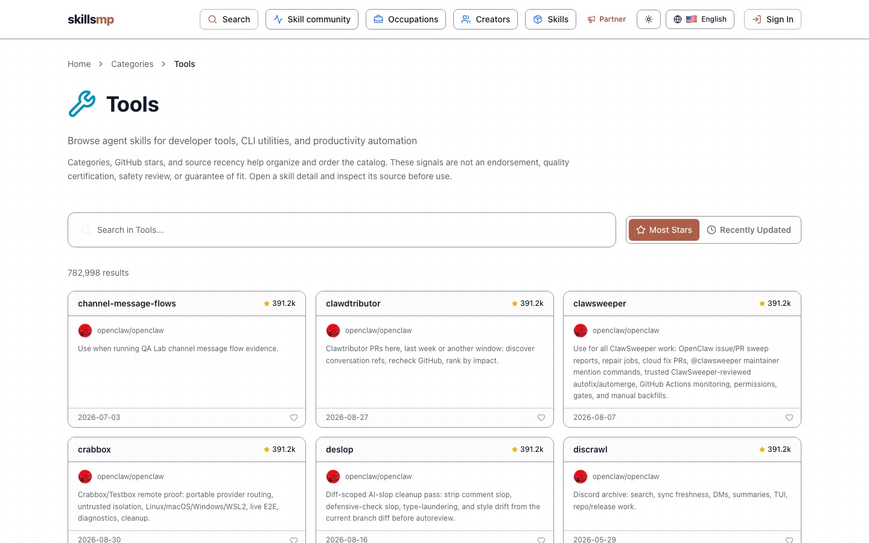Screen dimensions: 869x543
Task: Click the openclaw avatar on clawdtributor card
Action: click(333, 331)
